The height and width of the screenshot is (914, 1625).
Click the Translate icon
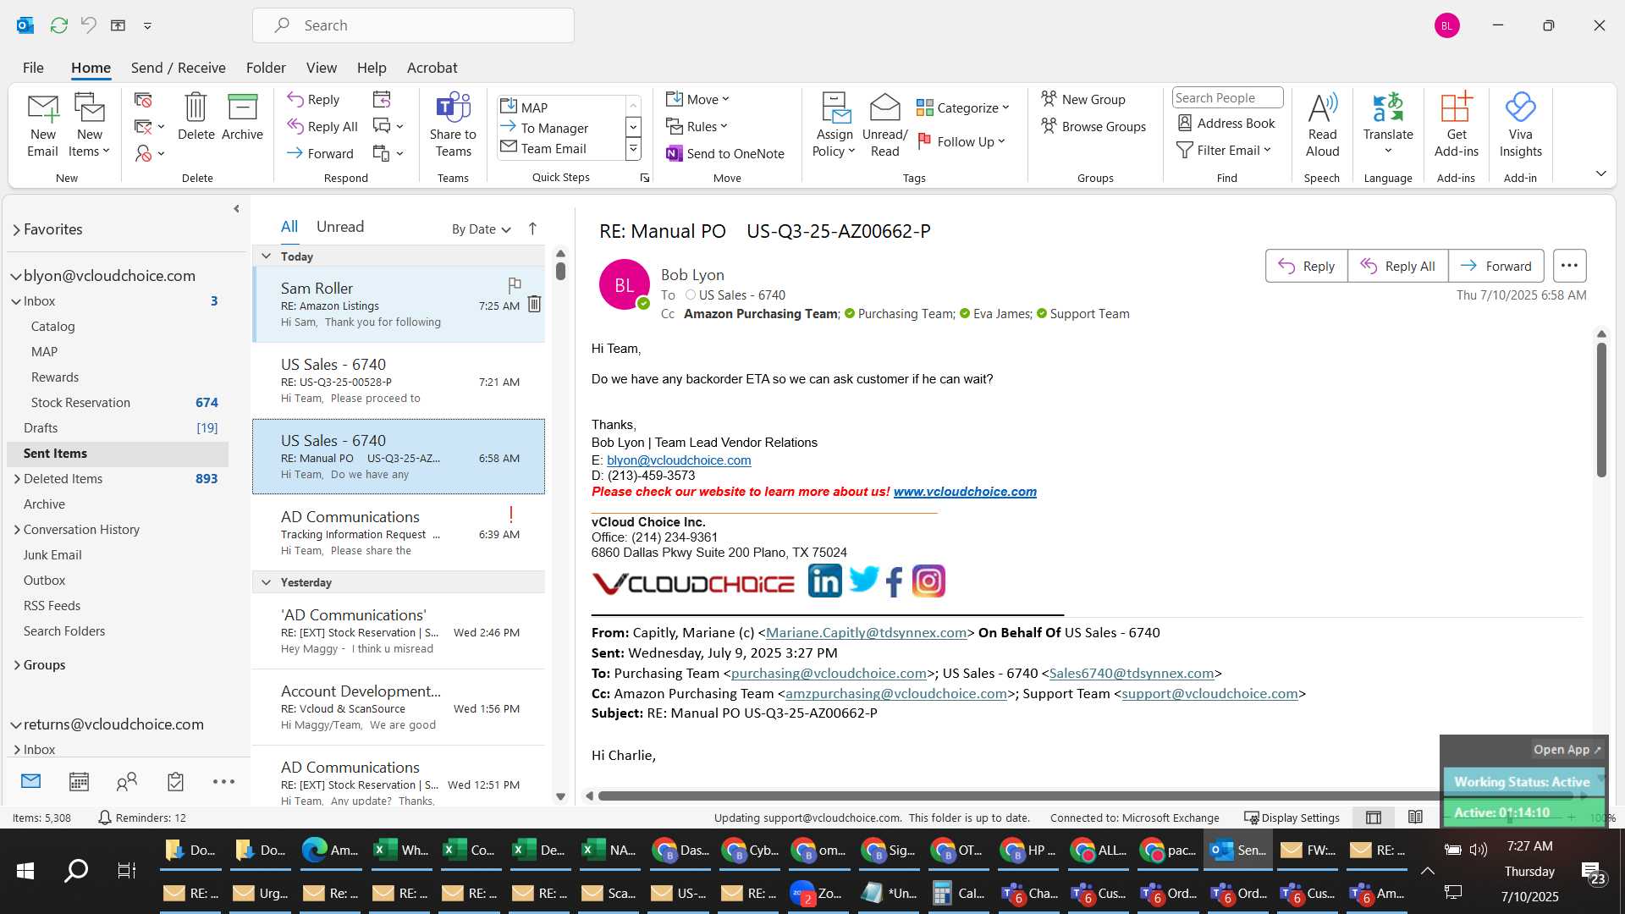[1388, 108]
